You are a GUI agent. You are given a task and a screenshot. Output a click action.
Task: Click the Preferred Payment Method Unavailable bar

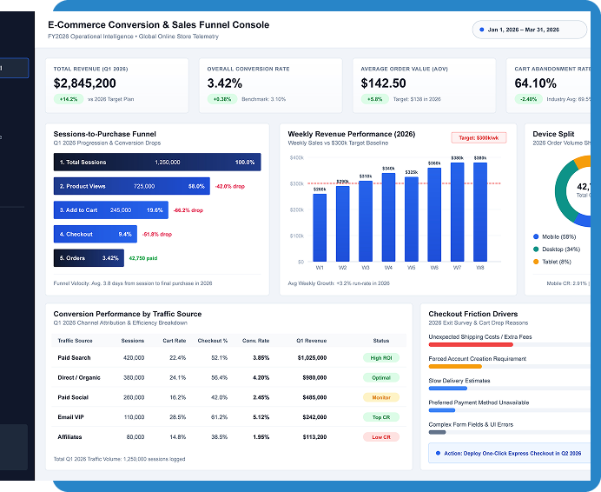click(442, 410)
